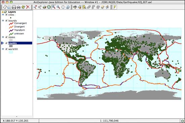185x123 pixels.
Task: Select the Identify info tool
Action: tap(68, 7)
